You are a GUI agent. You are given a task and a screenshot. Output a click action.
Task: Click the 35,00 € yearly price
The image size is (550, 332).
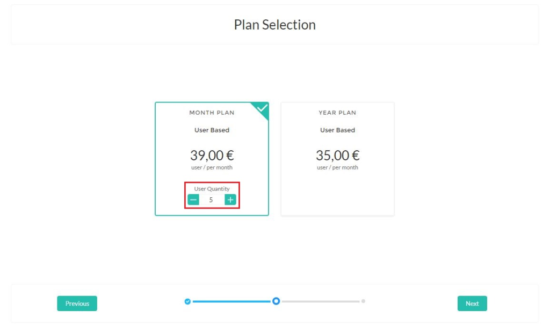pyautogui.click(x=337, y=156)
